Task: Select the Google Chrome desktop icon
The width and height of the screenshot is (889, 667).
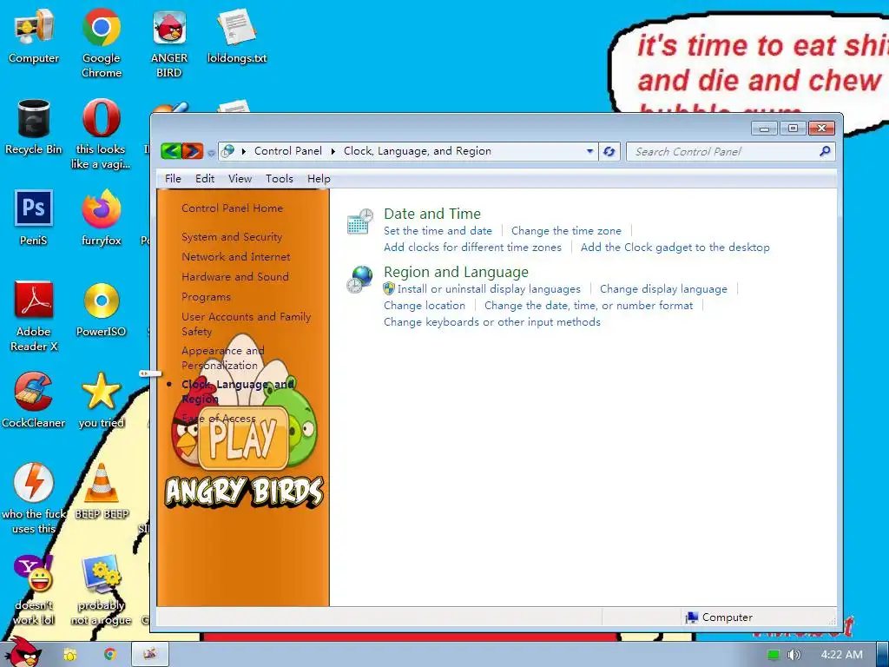Action: [x=101, y=43]
